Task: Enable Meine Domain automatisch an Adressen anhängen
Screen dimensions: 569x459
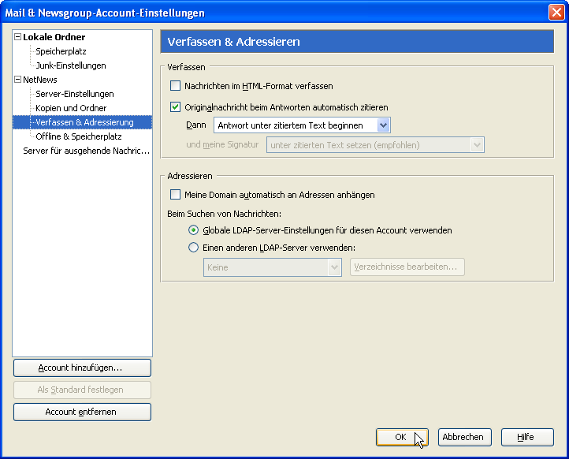Action: [x=176, y=195]
